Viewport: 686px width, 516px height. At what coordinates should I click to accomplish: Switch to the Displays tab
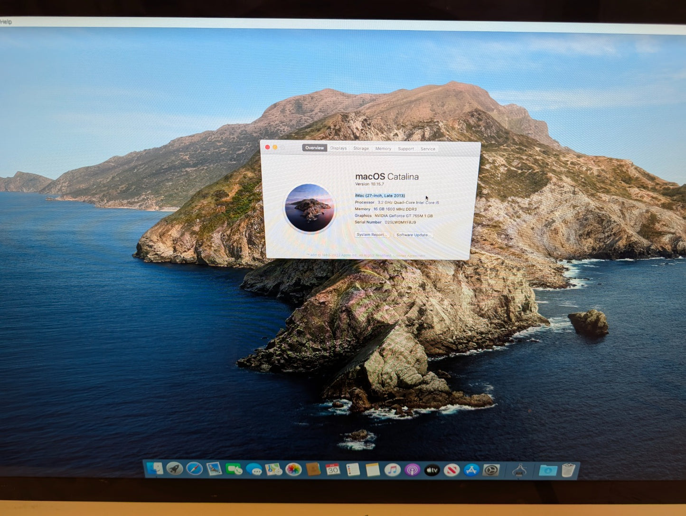pos(338,148)
